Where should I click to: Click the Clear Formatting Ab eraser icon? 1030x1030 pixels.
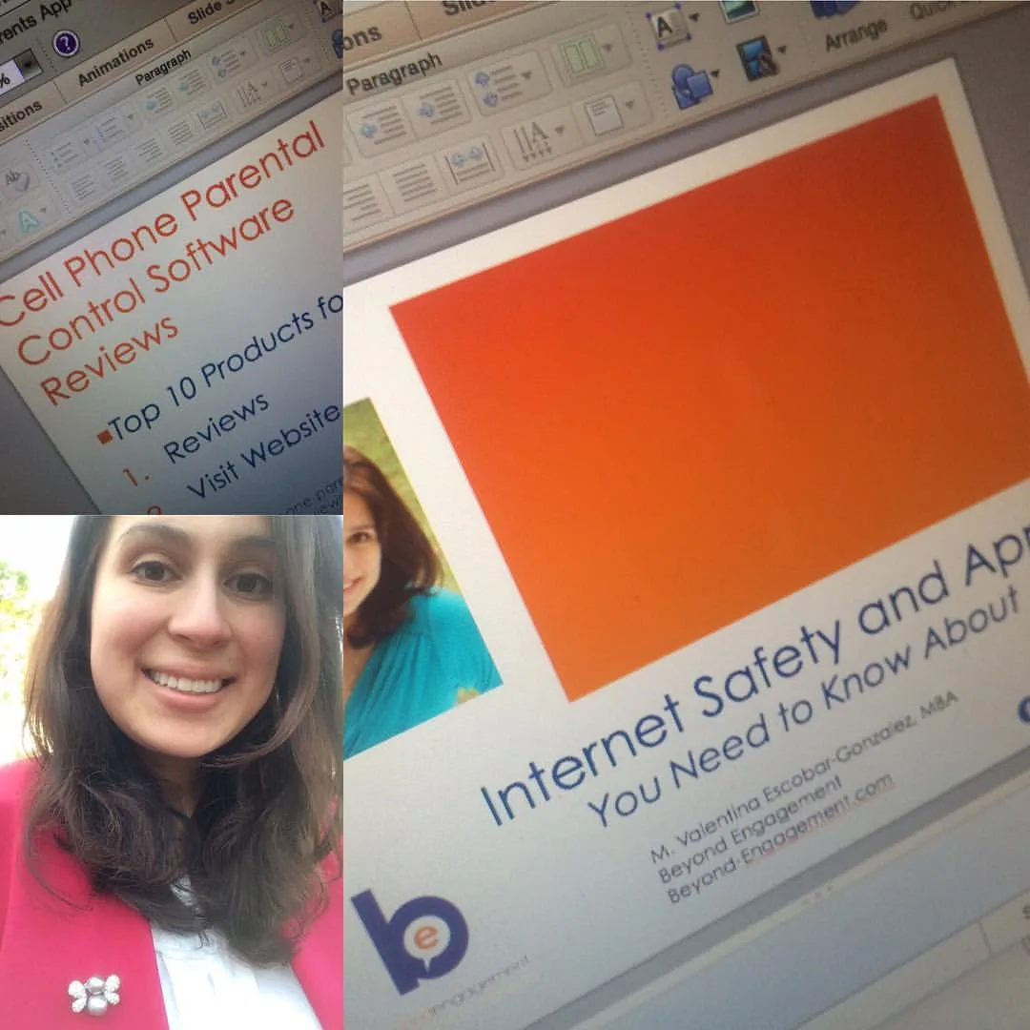[16, 178]
